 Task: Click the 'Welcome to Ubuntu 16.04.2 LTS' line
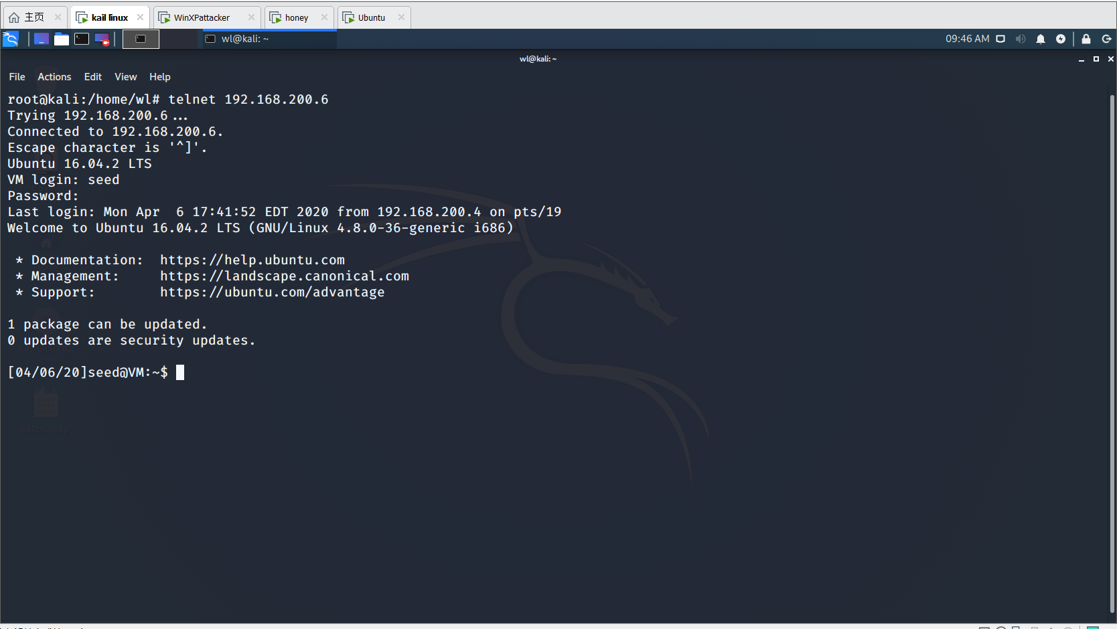(260, 228)
